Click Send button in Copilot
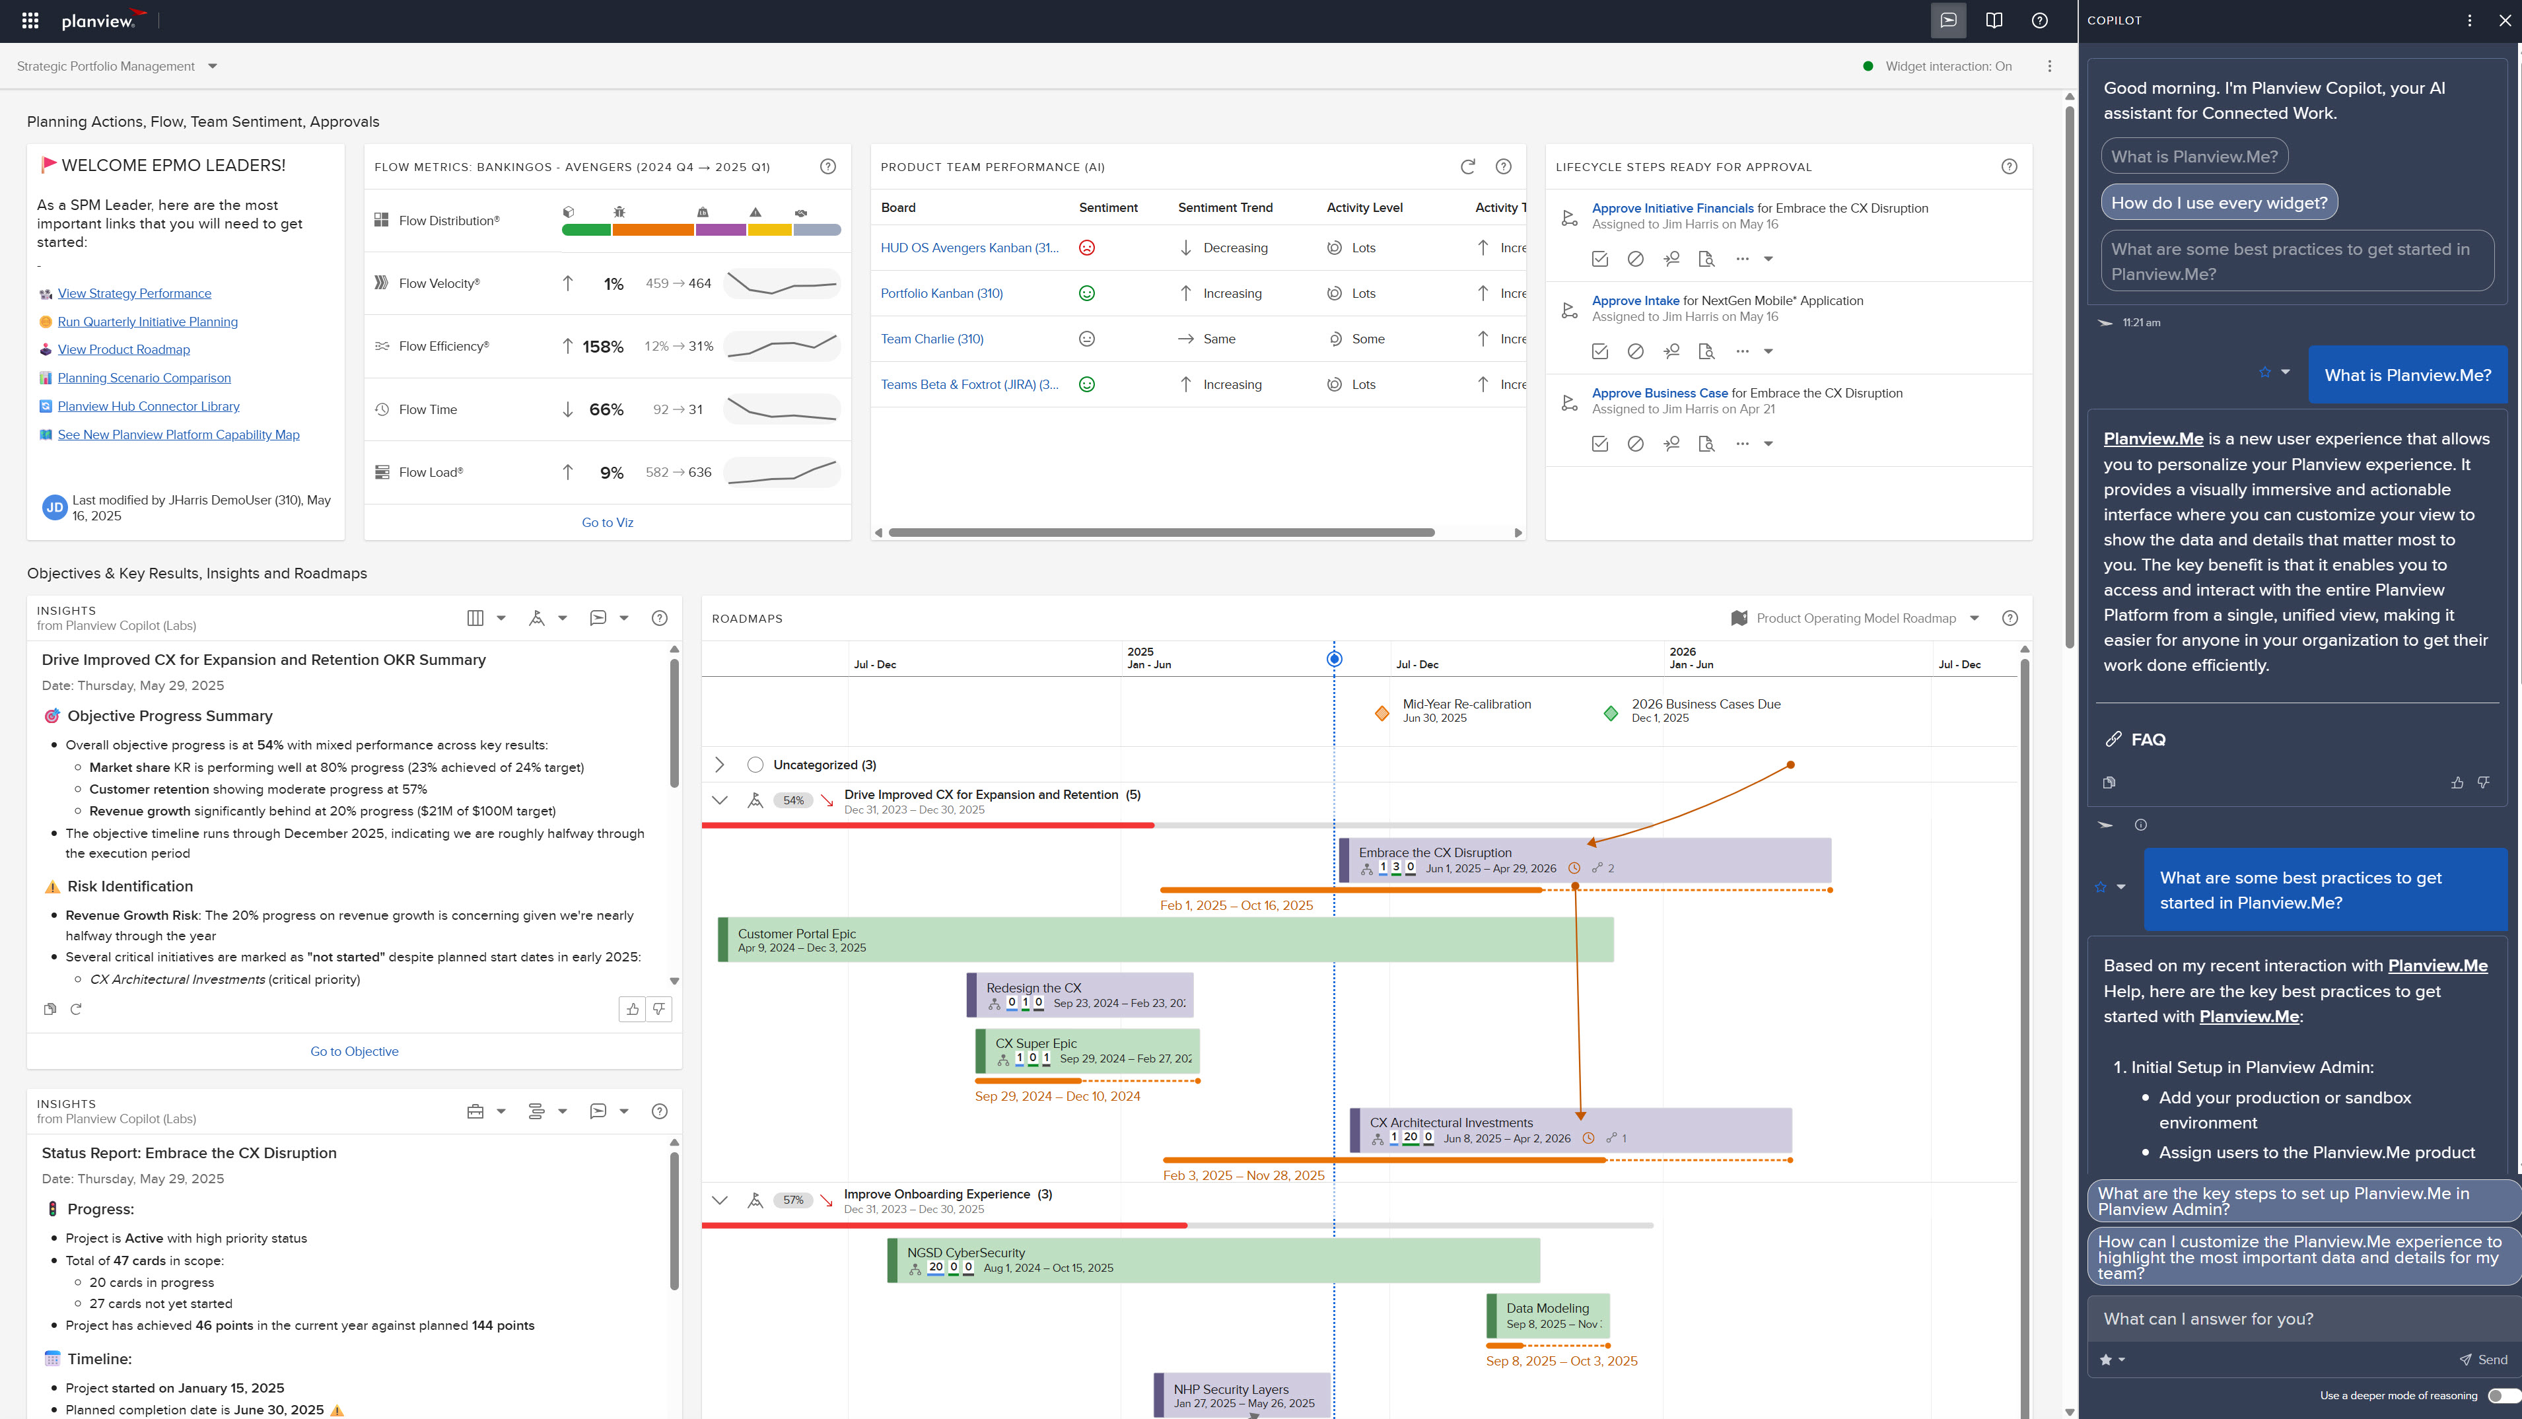Screen dimensions: 2522x1419 pos(2483,1360)
